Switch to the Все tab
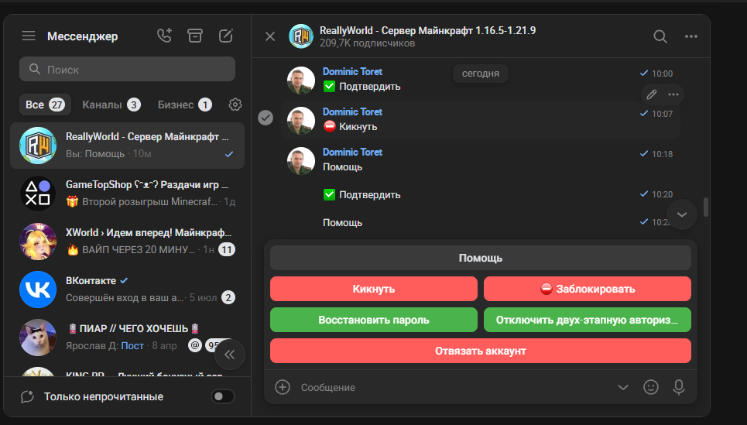 pyautogui.click(x=45, y=105)
